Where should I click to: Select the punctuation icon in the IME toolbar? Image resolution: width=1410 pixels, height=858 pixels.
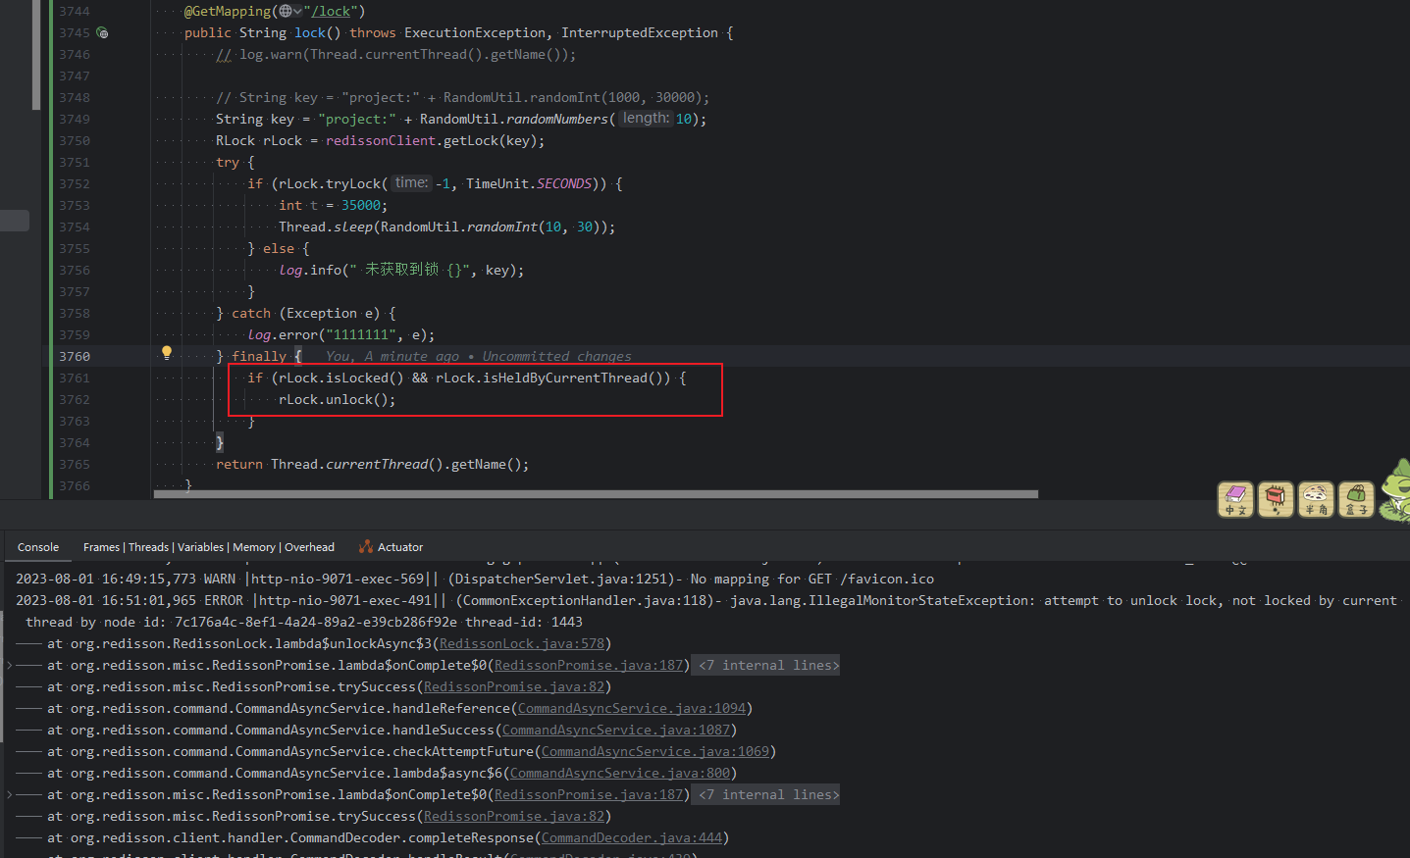[x=1276, y=499]
